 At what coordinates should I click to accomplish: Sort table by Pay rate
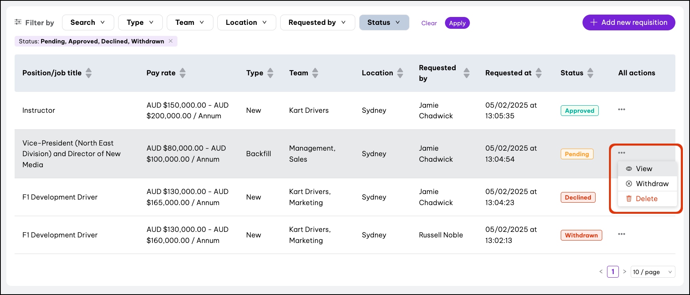coord(182,73)
